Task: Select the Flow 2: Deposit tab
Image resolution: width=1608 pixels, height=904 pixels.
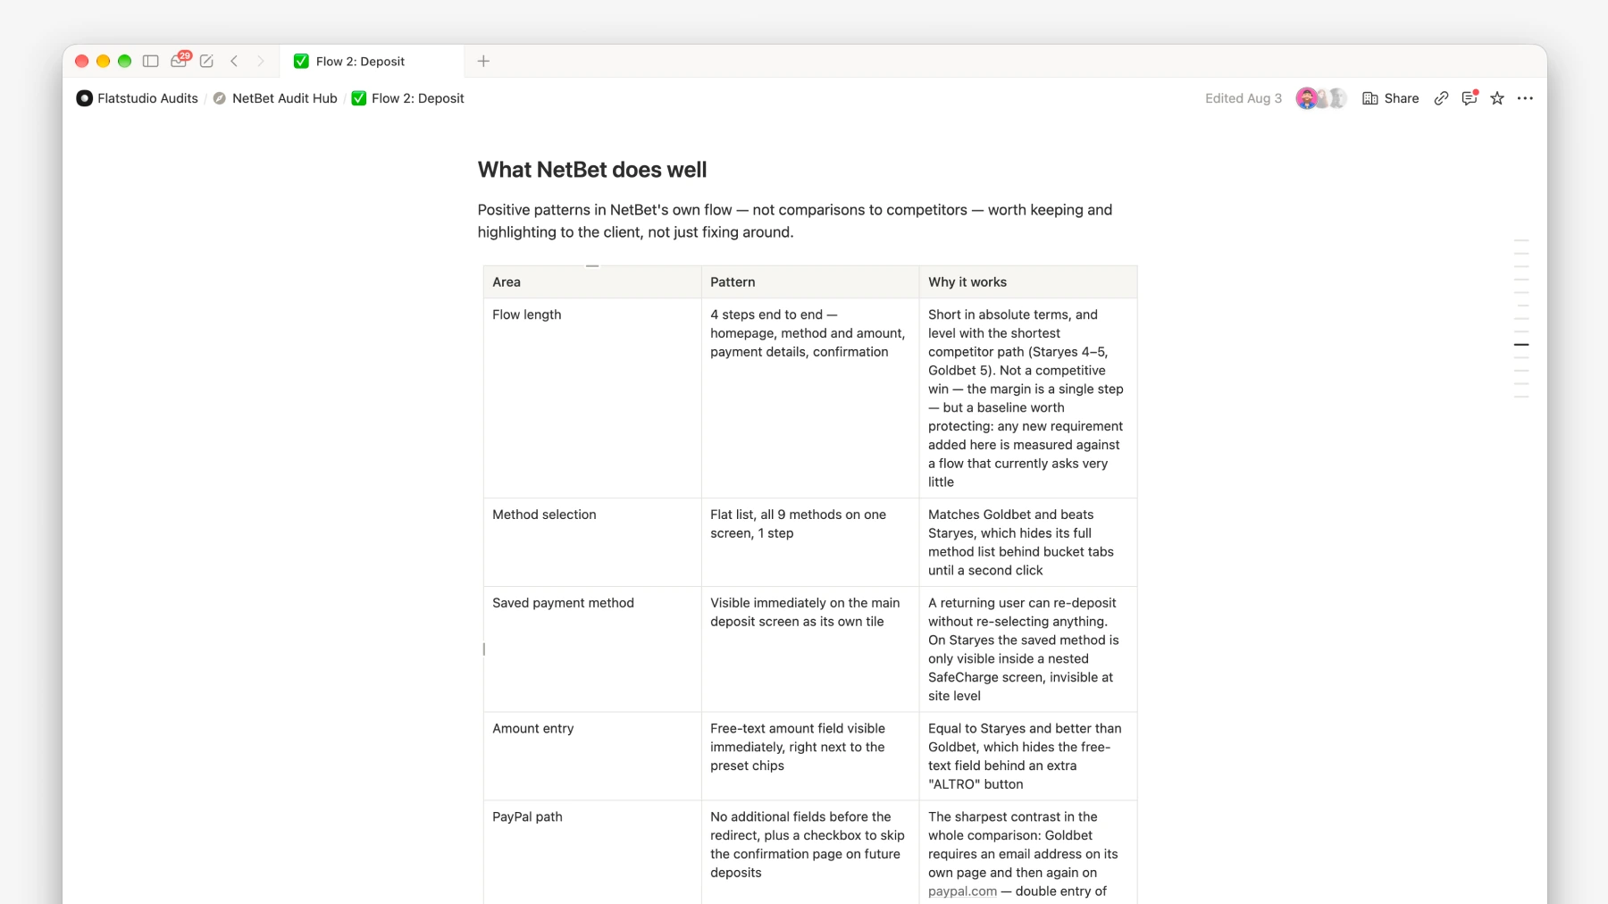Action: 372,61
